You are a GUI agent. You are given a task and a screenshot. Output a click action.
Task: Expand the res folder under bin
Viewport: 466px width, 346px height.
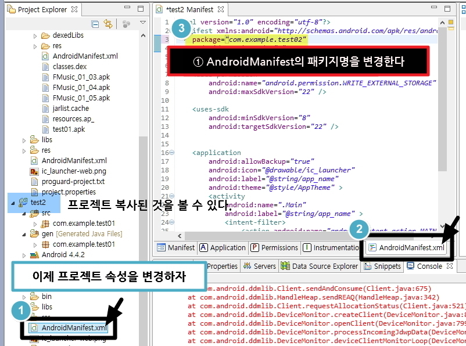35,46
